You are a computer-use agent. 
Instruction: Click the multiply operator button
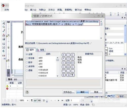click(64, 59)
